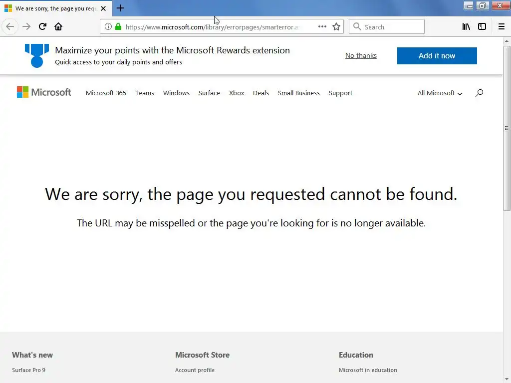Screen dimensions: 511x383
Task: Click the 'Microsoft Store' footer heading
Action: click(203, 355)
